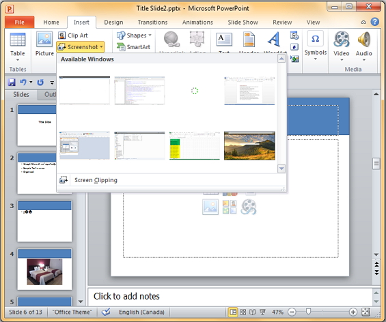This screenshot has height=322, width=386.
Task: Select slide 3 thumbnail
Action: (x=44, y=221)
